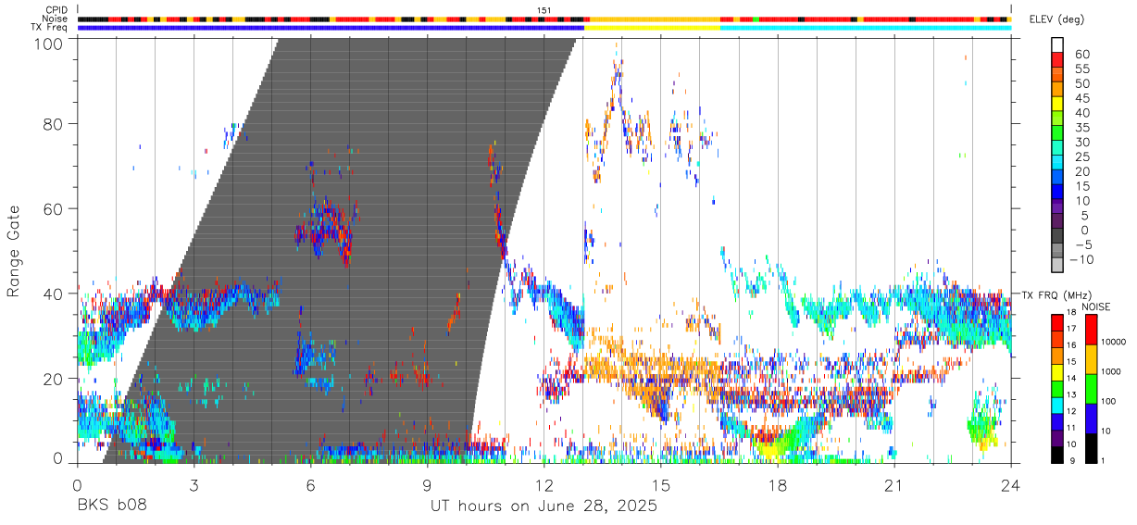Select yellow elevation swatch between 40 and 45
The image size is (1137, 525).
pos(1057,104)
